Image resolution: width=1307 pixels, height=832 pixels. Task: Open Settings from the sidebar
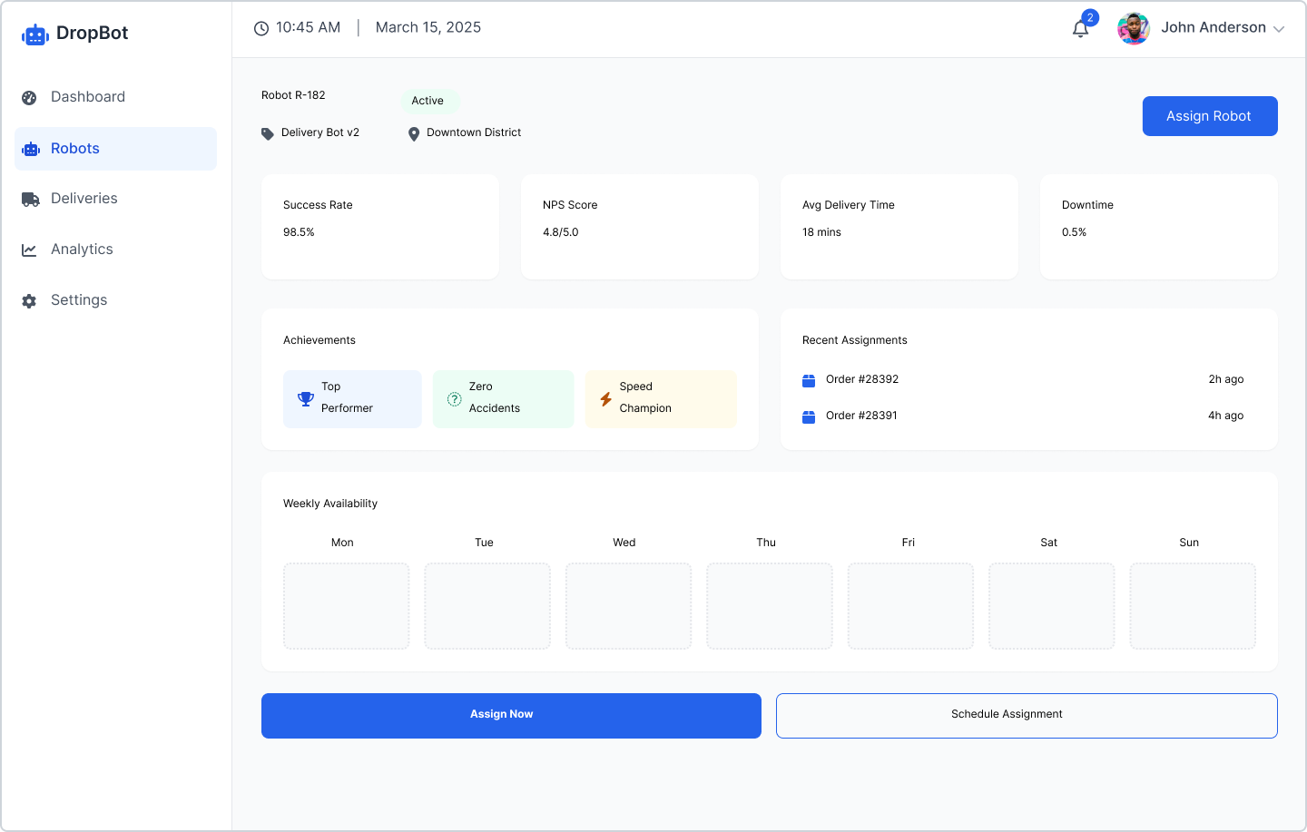click(x=79, y=300)
